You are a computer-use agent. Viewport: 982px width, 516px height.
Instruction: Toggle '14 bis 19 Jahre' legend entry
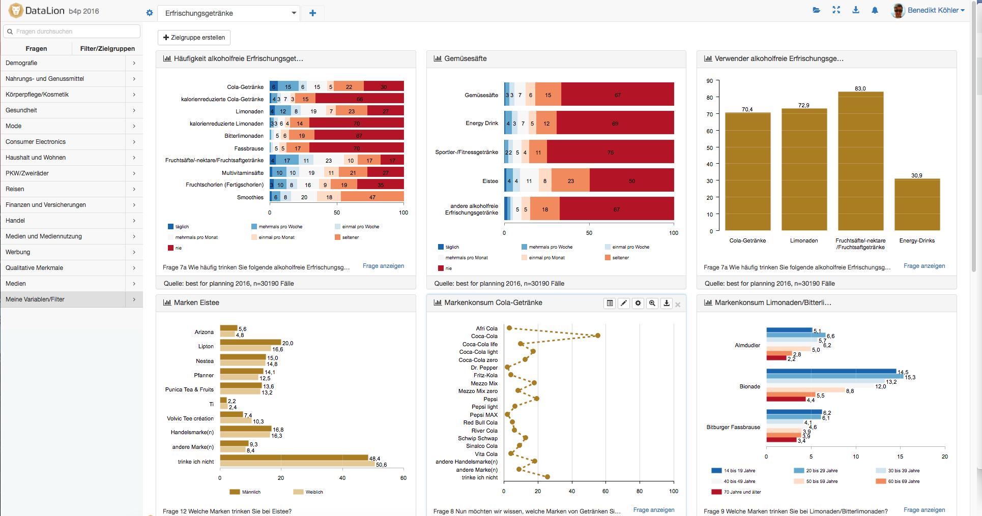734,471
